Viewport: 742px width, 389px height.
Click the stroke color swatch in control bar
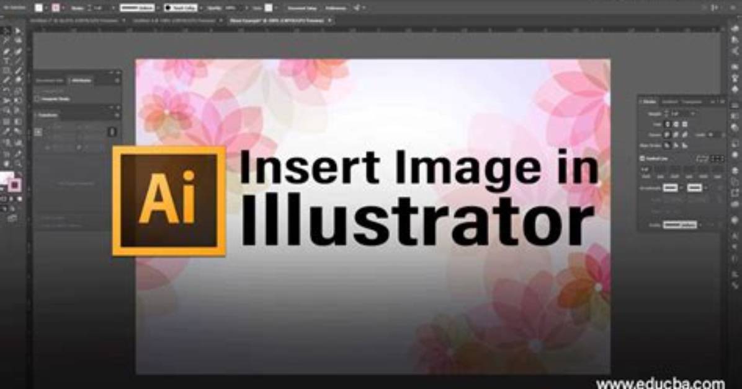56,7
